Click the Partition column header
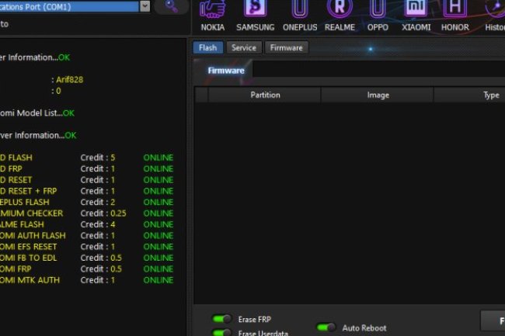This screenshot has height=336, width=505. pos(265,95)
